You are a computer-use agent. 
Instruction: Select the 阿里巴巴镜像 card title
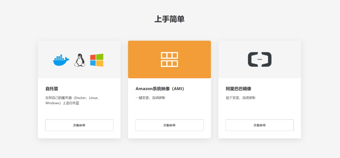238,89
